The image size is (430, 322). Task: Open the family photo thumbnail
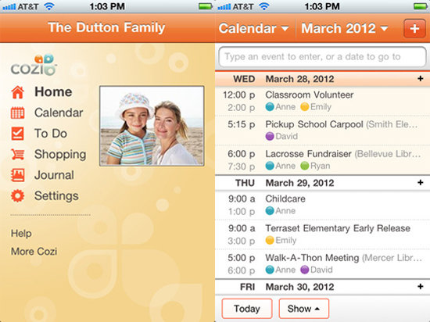[152, 126]
